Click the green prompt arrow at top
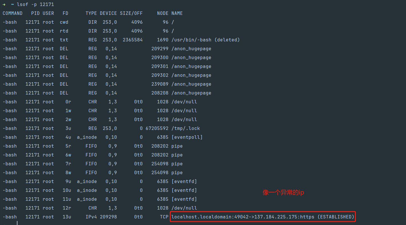406x225 pixels. click(x=4, y=5)
